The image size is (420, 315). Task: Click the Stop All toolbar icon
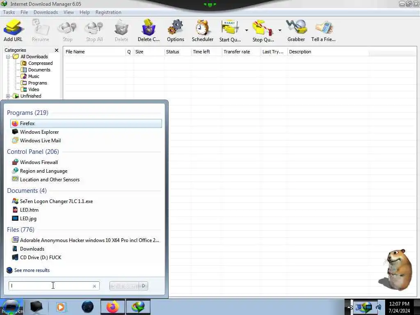click(x=94, y=30)
